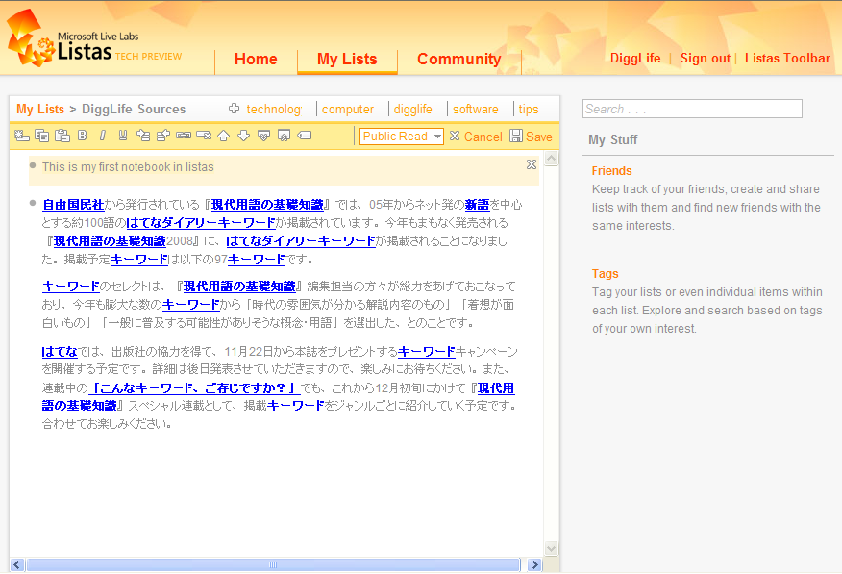Click the My Lists breadcrumb link
The image size is (842, 574).
pos(40,109)
